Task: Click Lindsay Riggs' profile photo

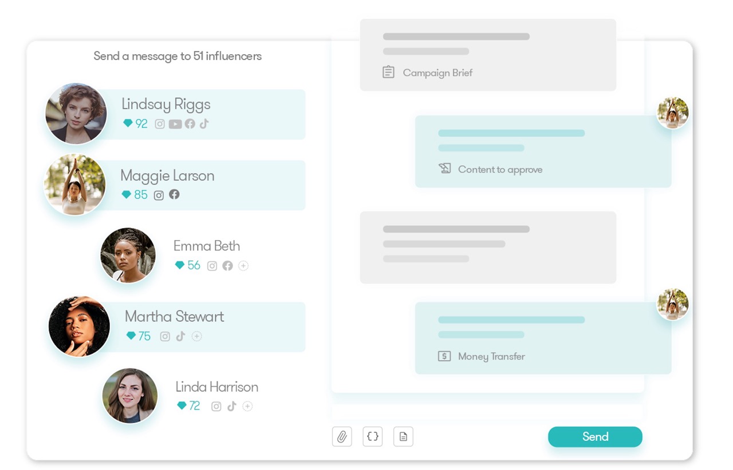Action: click(76, 113)
